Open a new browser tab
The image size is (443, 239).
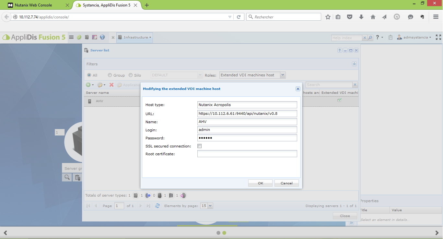tap(147, 5)
